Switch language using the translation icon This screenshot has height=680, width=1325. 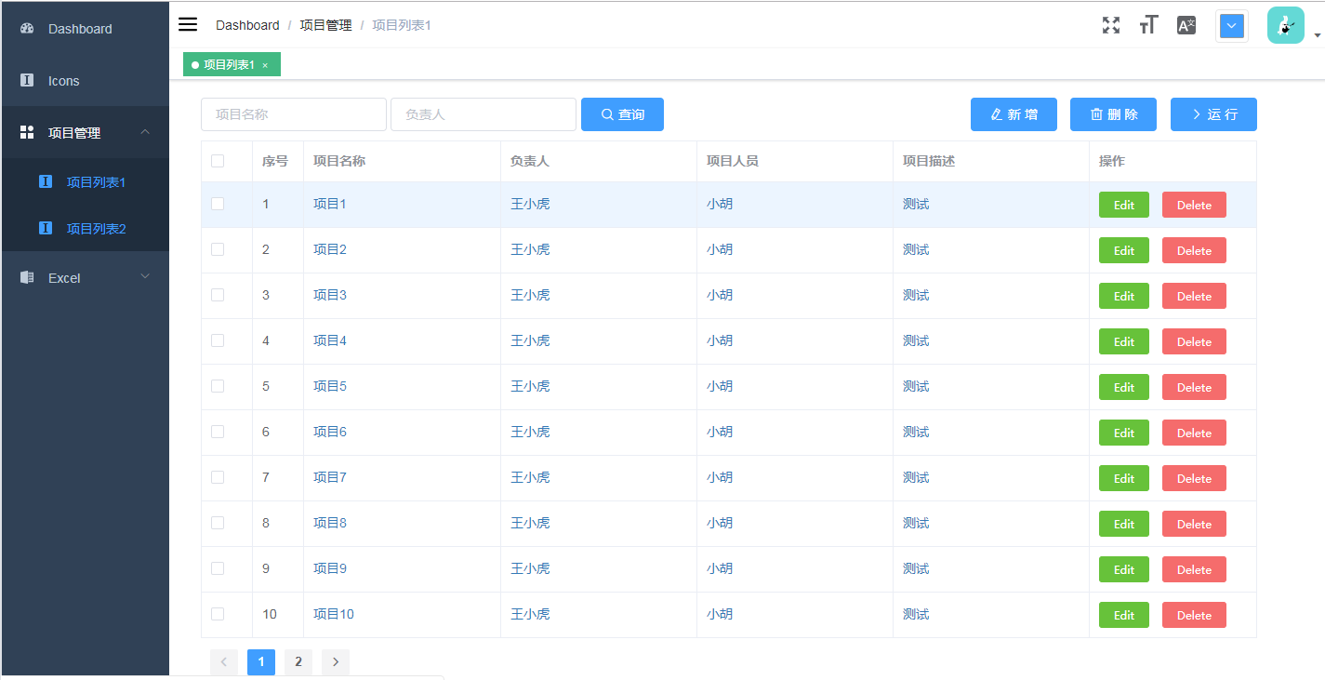tap(1186, 25)
